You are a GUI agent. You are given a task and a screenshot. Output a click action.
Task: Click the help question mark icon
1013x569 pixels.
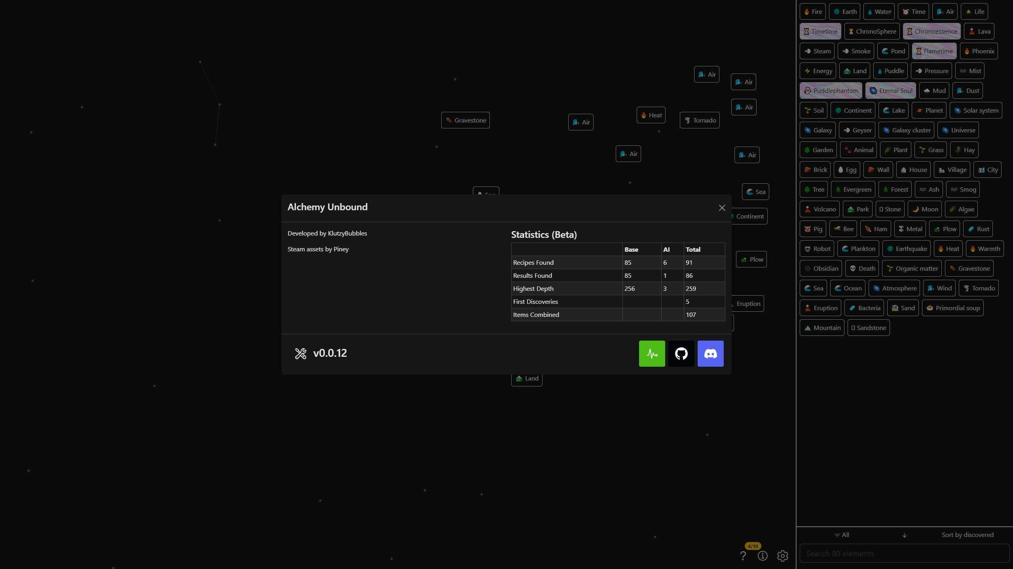point(743,556)
